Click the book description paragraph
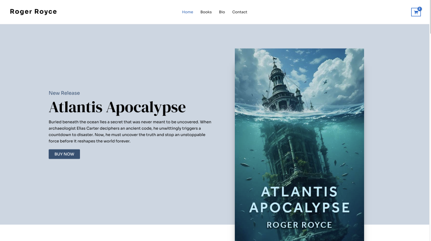Image resolution: width=431 pixels, height=241 pixels. point(130,131)
